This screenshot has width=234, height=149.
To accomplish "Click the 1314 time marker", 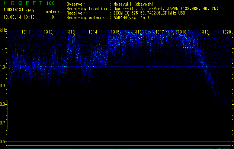I will pos(93,32).
